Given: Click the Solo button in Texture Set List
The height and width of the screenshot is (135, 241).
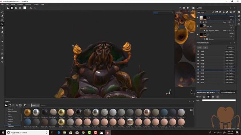Looking at the screenshot, I should [x=200, y=48].
